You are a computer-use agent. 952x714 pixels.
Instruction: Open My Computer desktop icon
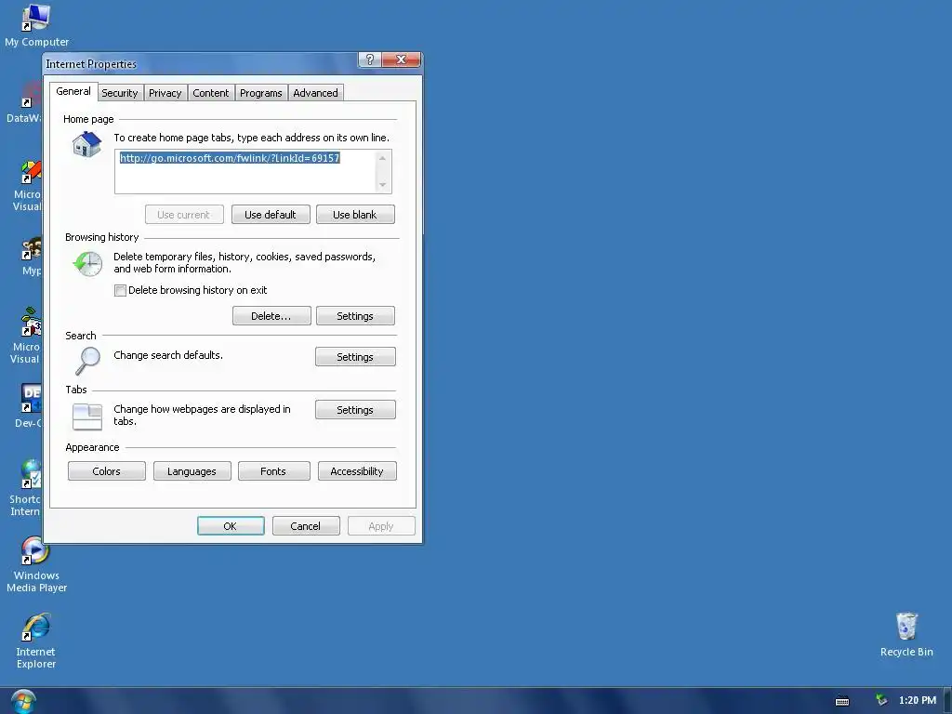36,25
